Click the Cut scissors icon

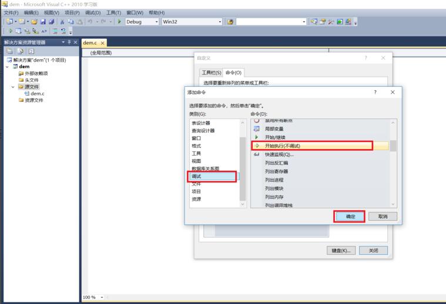(62, 22)
